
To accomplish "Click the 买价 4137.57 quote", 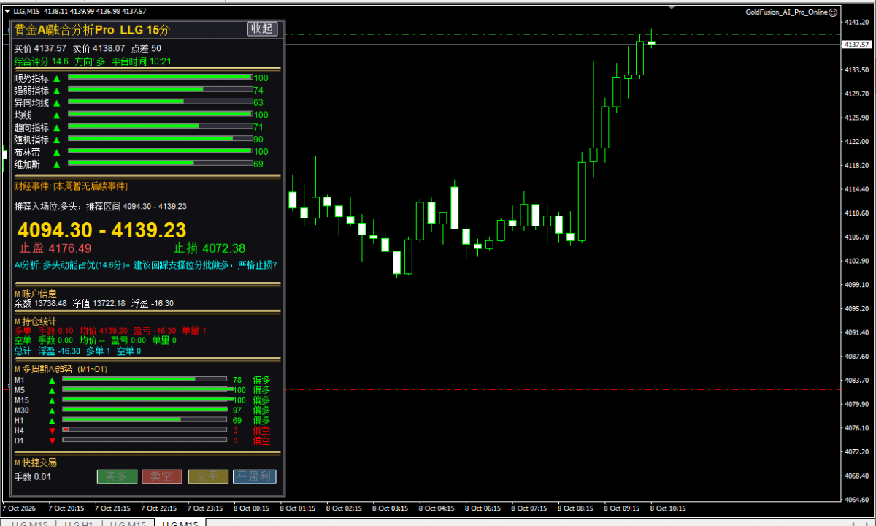I will tap(40, 48).
